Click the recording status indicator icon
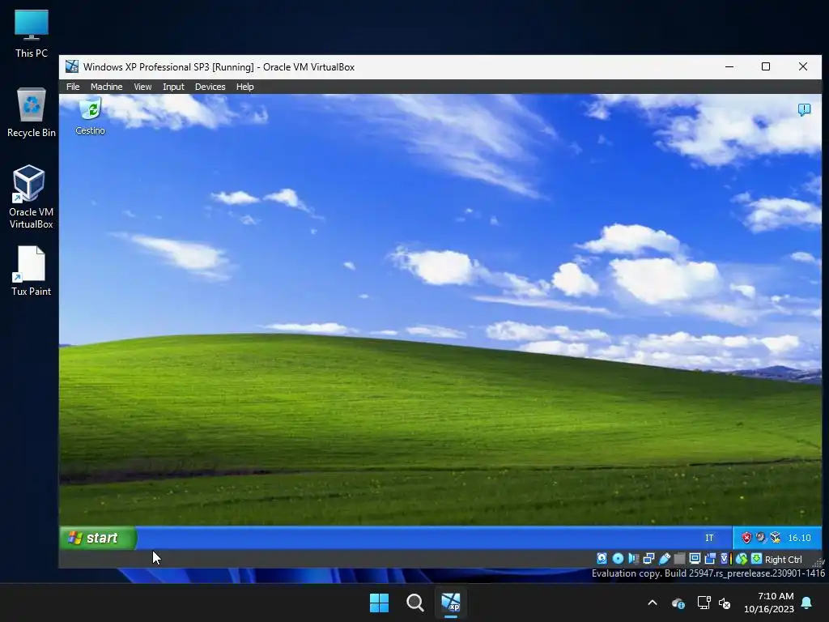The image size is (829, 622). tap(710, 559)
